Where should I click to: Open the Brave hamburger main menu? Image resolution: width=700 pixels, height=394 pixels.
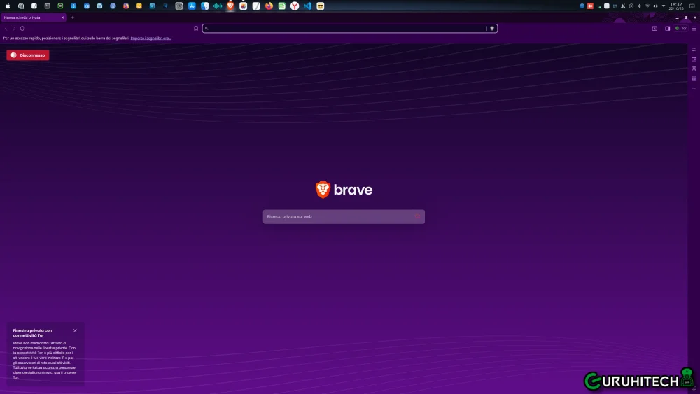pyautogui.click(x=694, y=29)
